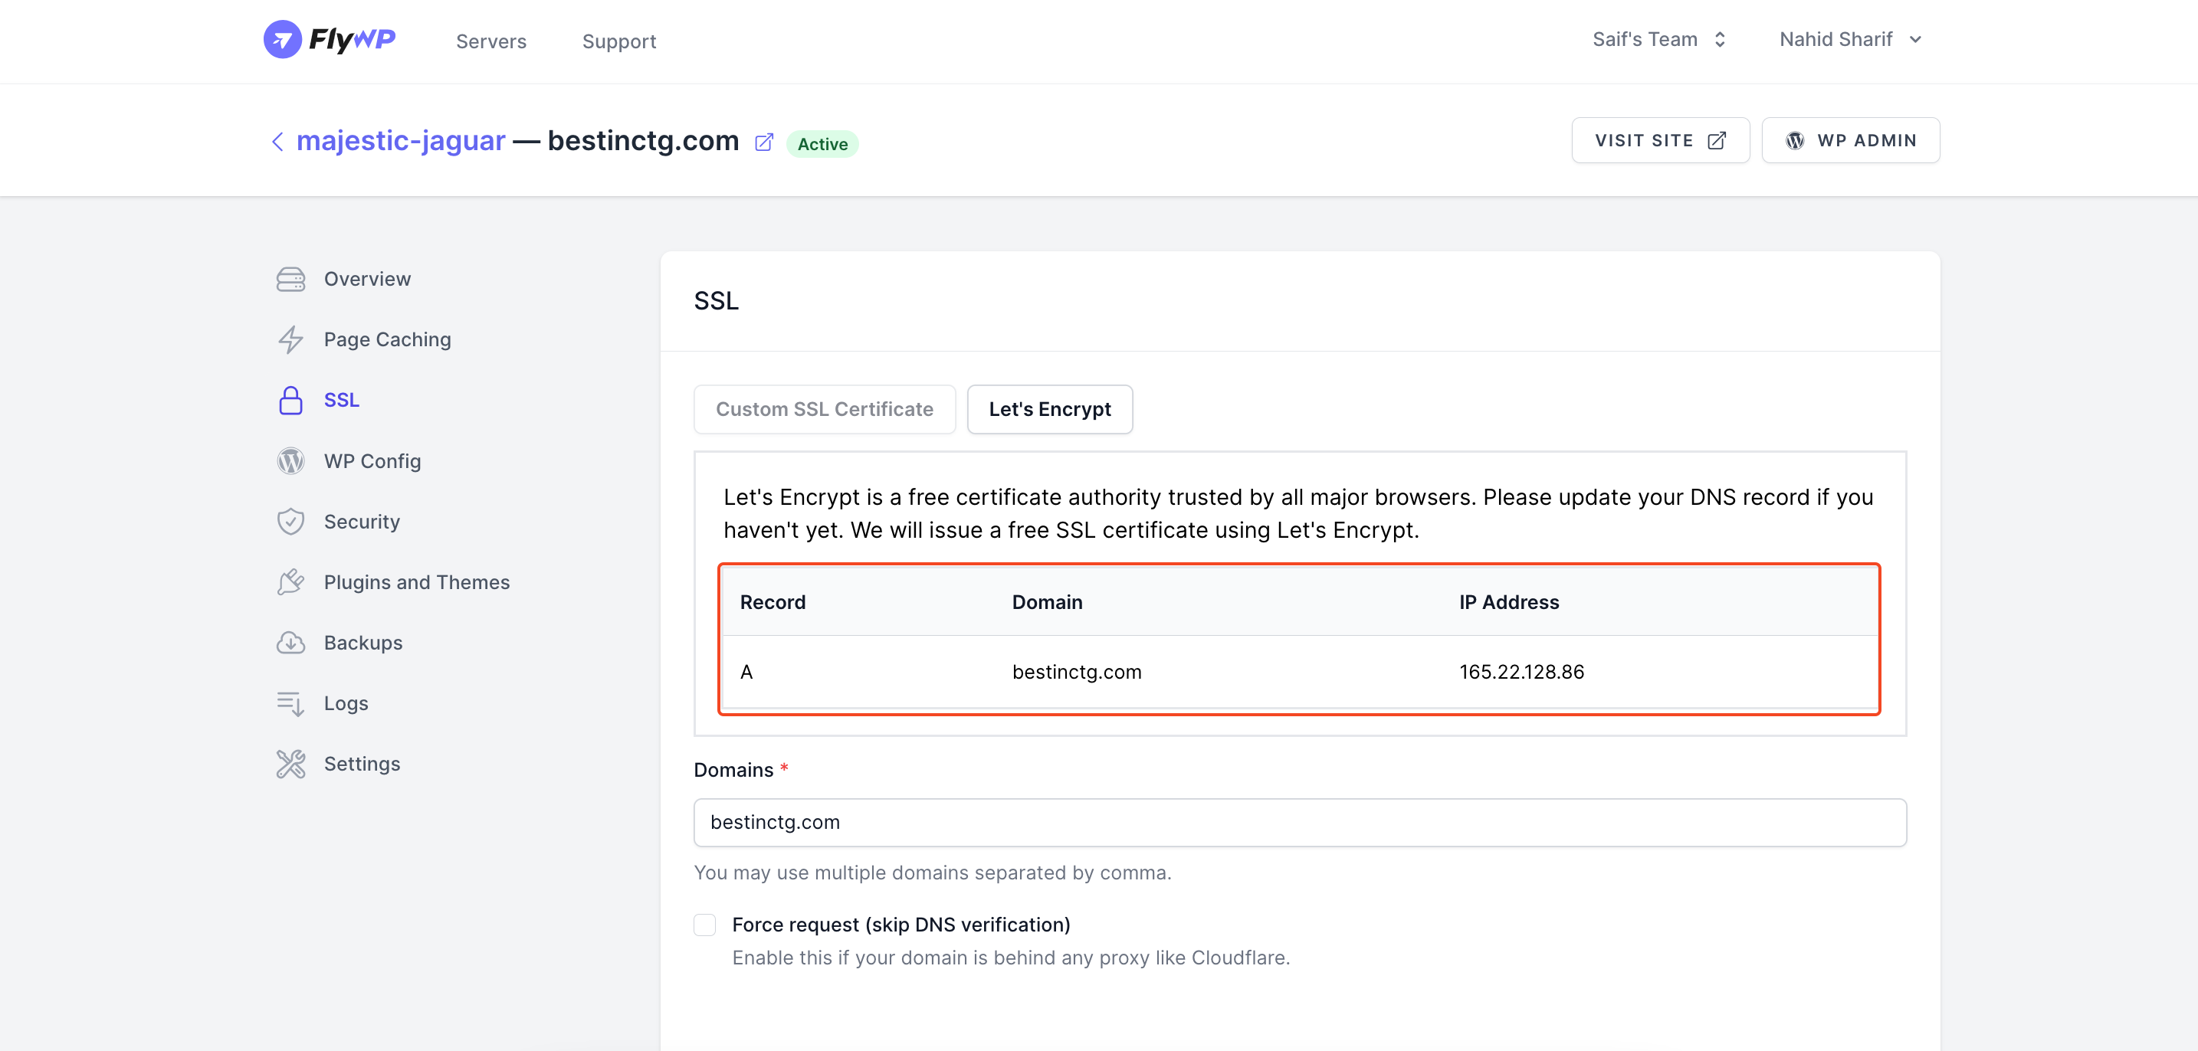
Task: Open the Support menu item
Action: tap(618, 41)
